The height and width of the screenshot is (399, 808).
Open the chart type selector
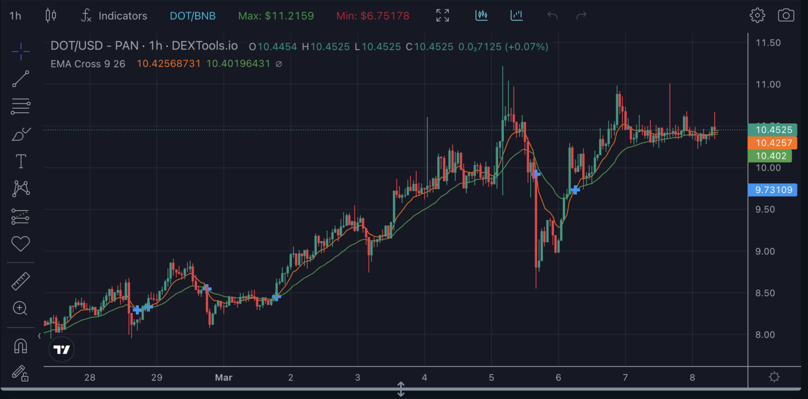[x=50, y=15]
